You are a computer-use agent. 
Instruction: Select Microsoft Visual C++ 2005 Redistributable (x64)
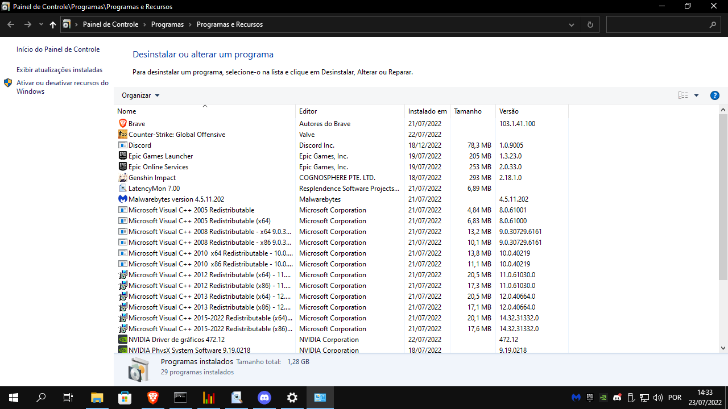[x=200, y=220]
